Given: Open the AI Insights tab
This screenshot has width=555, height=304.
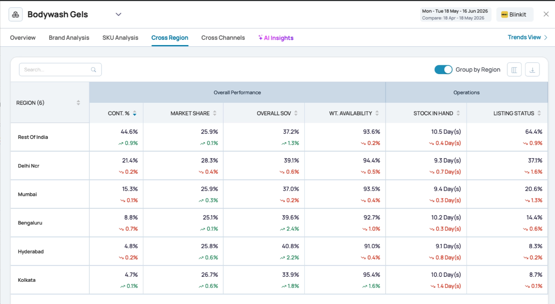Looking at the screenshot, I should (276, 38).
